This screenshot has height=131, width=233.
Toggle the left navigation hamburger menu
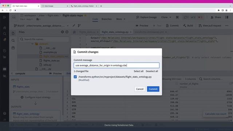click(4, 17)
